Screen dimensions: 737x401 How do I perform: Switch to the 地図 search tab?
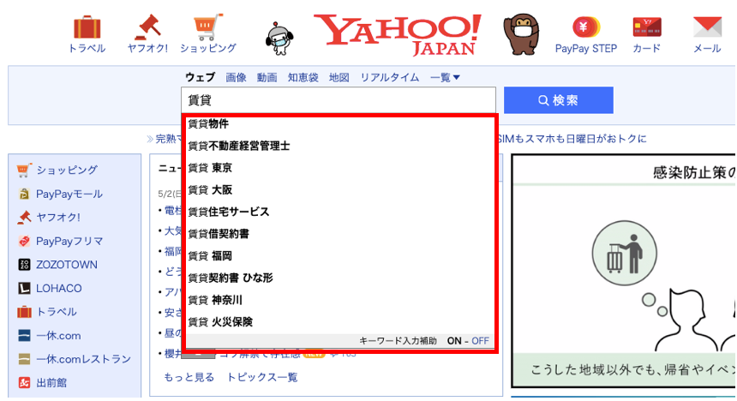[339, 78]
